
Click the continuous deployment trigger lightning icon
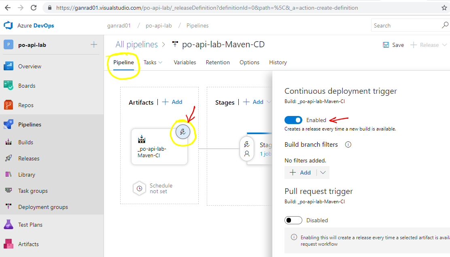pos(183,132)
